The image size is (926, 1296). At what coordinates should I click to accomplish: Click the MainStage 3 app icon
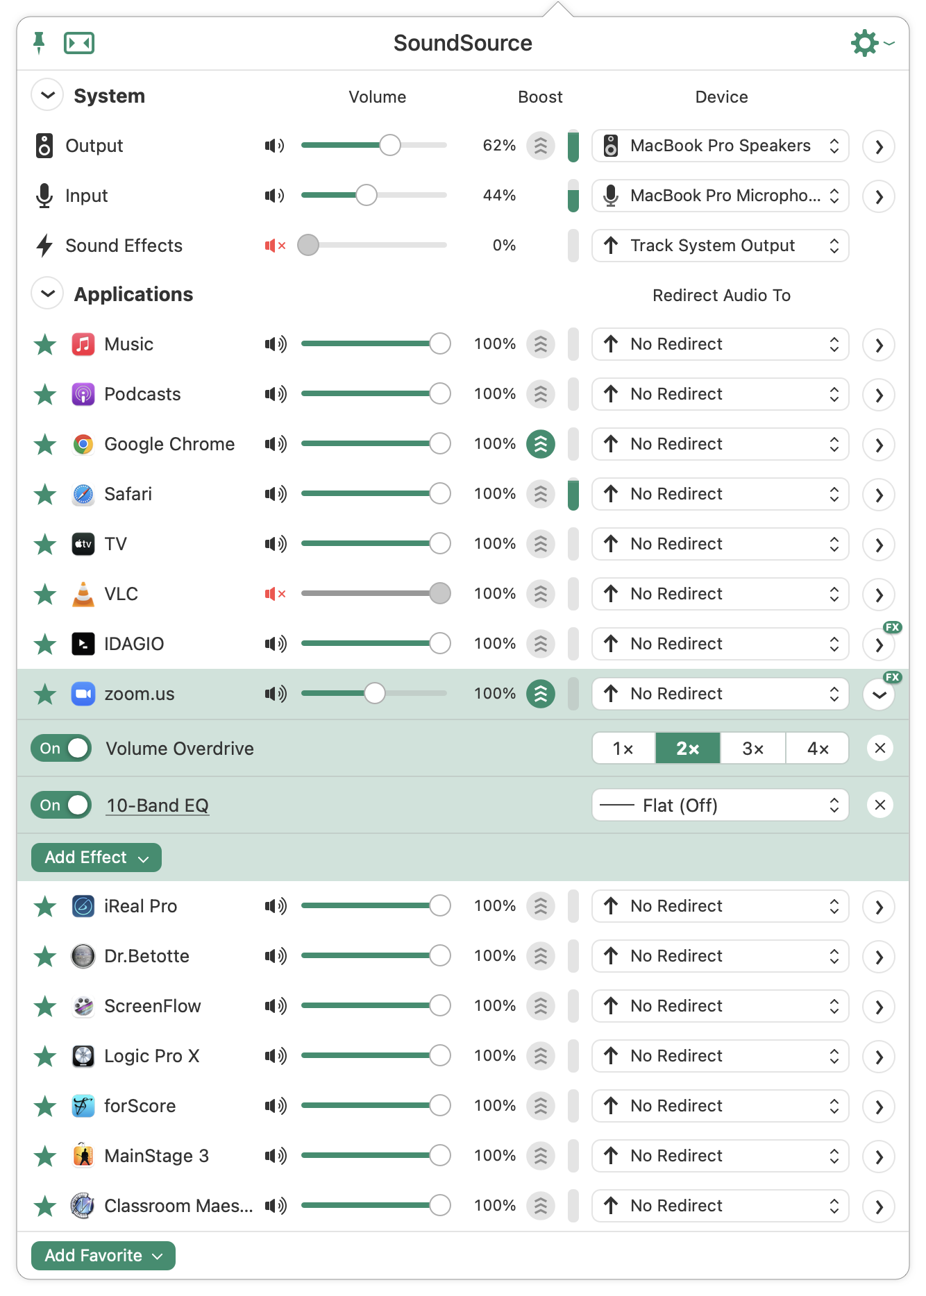[x=83, y=1156]
